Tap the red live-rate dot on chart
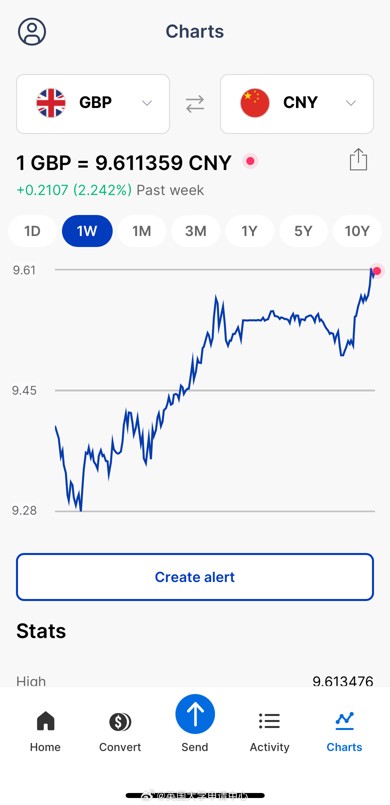 pos(377,271)
